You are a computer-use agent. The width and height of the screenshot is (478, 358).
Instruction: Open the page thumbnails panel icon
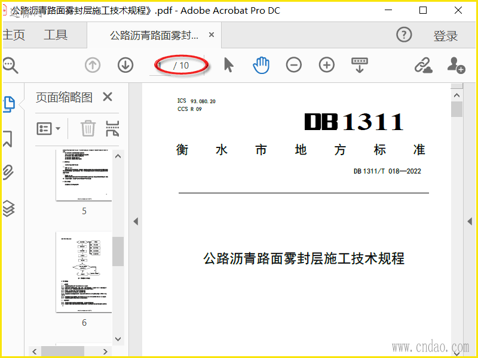9,104
